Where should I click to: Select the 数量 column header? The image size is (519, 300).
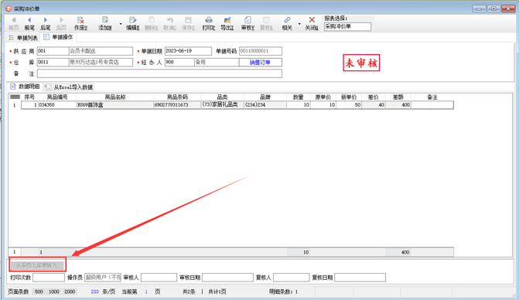(x=299, y=97)
